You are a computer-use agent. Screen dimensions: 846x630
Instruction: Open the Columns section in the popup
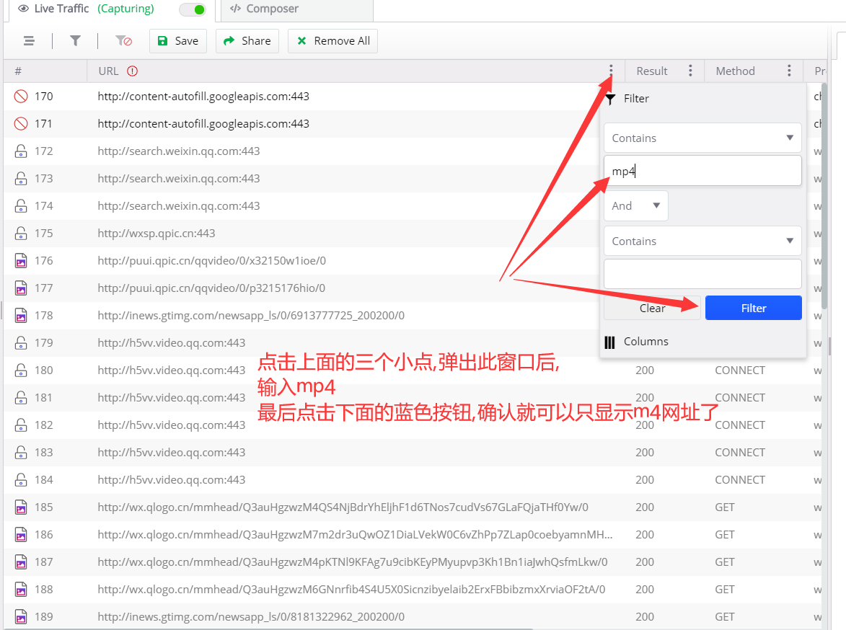click(x=645, y=342)
